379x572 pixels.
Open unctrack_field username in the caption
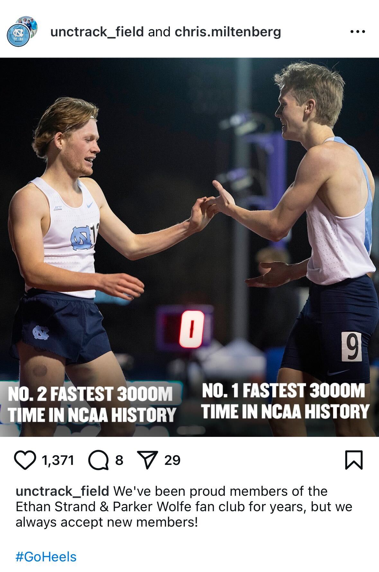62,491
